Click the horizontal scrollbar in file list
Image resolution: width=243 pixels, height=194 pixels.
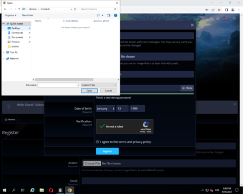[x=64, y=79]
